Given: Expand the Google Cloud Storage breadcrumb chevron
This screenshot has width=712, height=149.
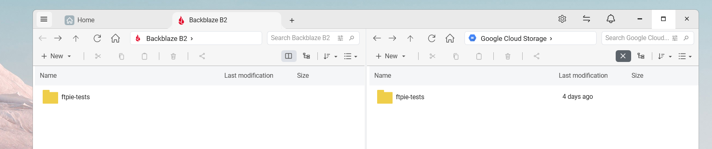Looking at the screenshot, I should (x=551, y=38).
